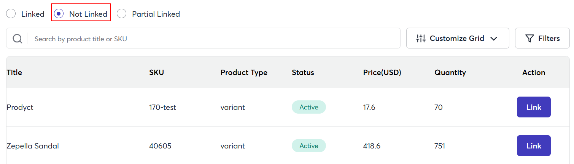Open the Filters panel
The width and height of the screenshot is (574, 164).
(542, 38)
